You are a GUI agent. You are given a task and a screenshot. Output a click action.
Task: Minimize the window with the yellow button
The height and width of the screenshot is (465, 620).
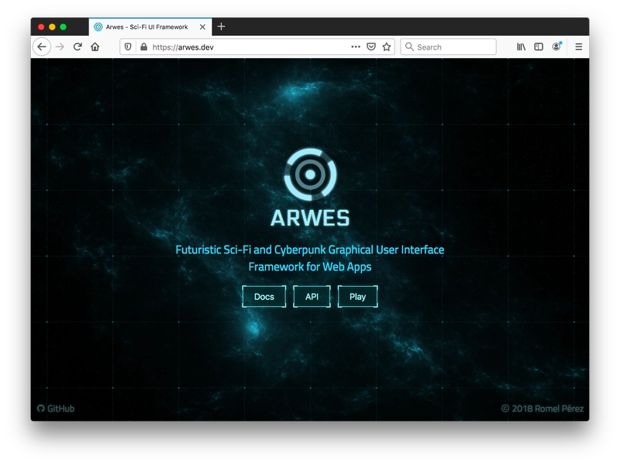click(52, 27)
